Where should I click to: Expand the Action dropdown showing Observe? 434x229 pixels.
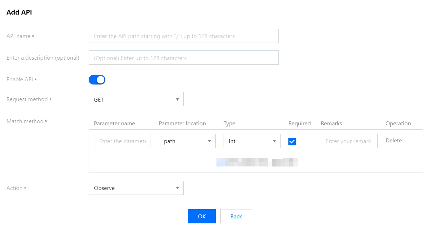pos(136,188)
